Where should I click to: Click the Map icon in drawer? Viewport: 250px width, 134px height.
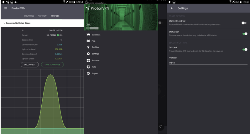pos(88,41)
